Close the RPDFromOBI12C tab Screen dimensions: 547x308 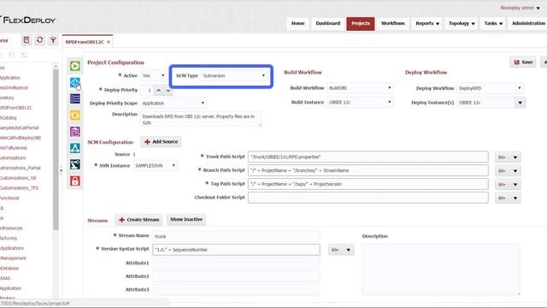(109, 42)
